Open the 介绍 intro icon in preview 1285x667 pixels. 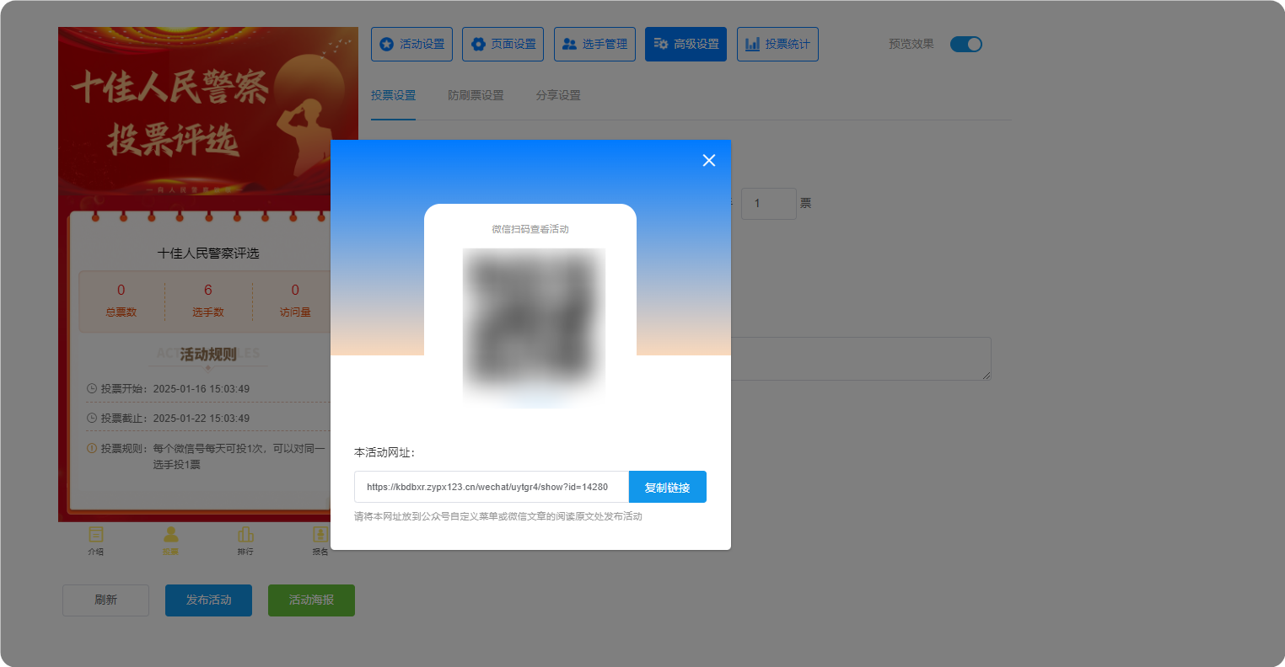pos(96,541)
